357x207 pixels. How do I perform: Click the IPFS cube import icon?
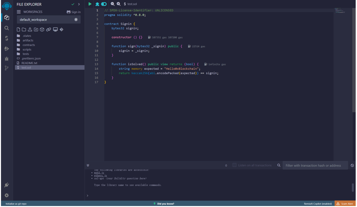(x=42, y=30)
